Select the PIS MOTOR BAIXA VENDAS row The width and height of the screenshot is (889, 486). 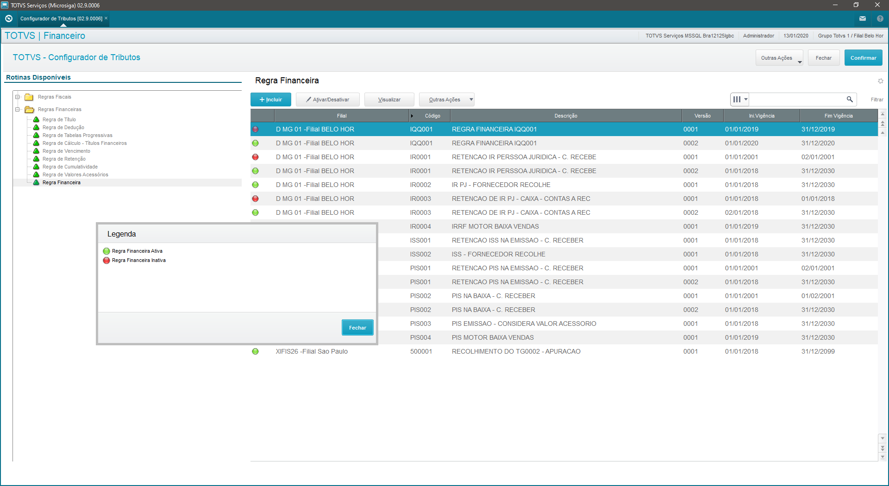click(x=627, y=337)
